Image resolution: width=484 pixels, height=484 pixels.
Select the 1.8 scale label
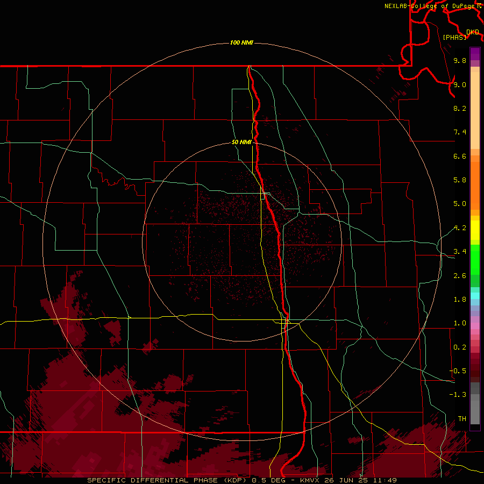pos(460,300)
